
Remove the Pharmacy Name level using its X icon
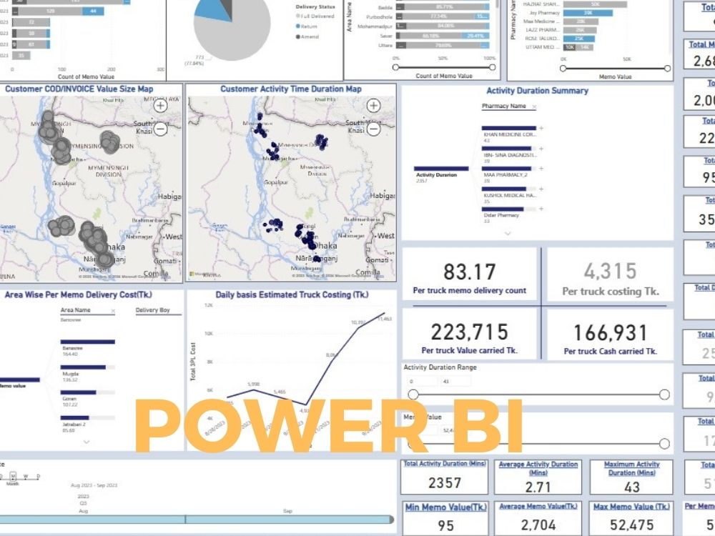535,107
